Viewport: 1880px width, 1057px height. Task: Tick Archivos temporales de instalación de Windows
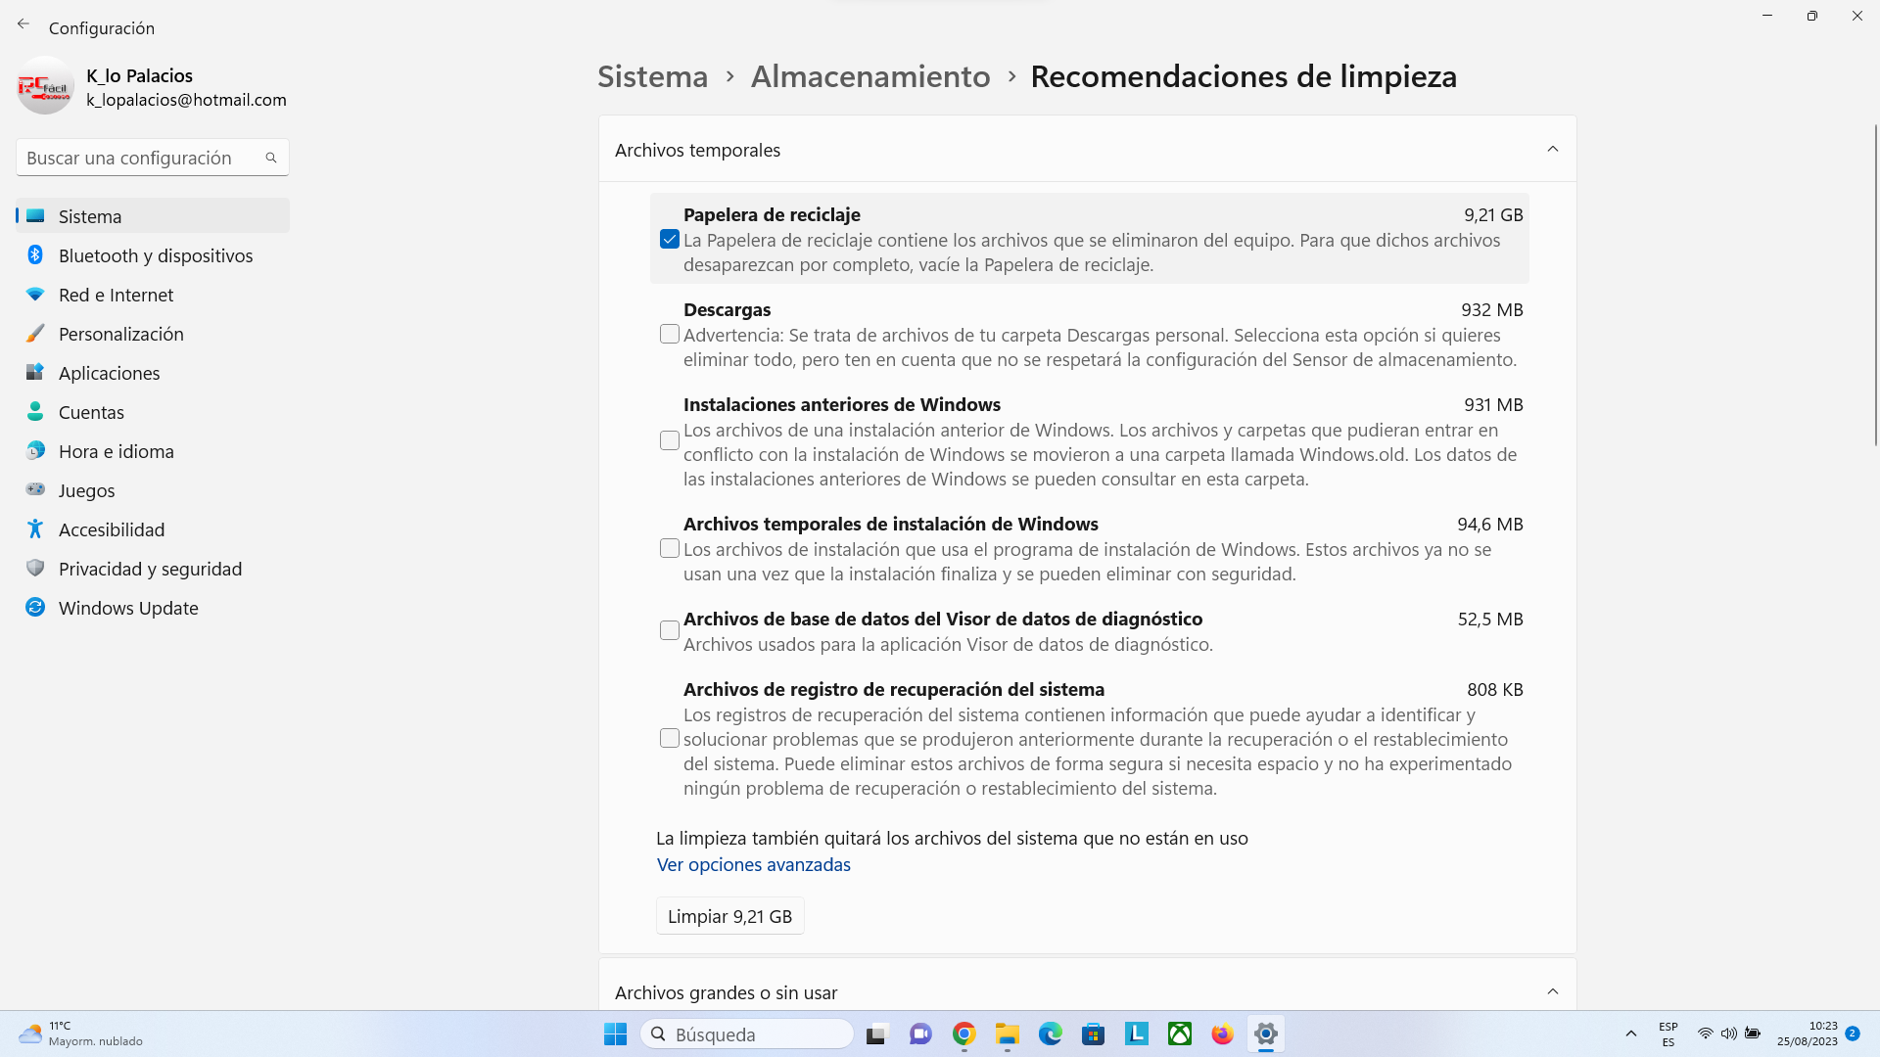click(670, 549)
